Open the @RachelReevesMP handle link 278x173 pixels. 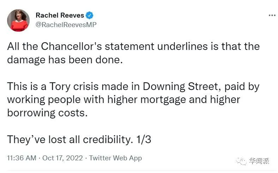click(66, 25)
